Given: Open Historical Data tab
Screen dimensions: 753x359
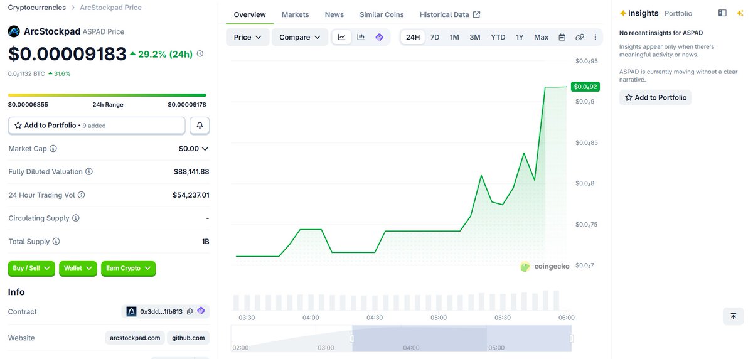Looking at the screenshot, I should click(450, 14).
